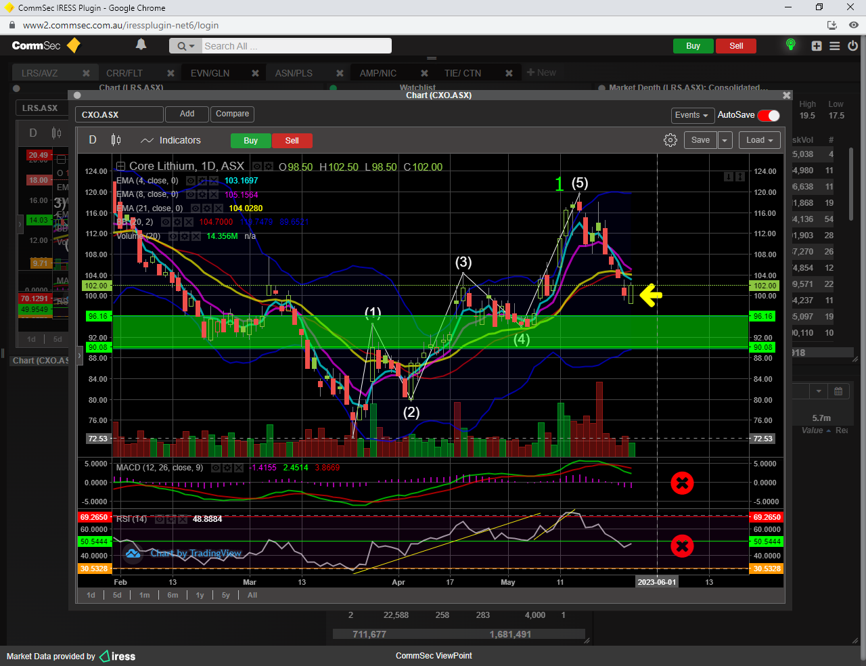This screenshot has width=866, height=666.
Task: Open the hamburger menu in the header
Action: (835, 46)
